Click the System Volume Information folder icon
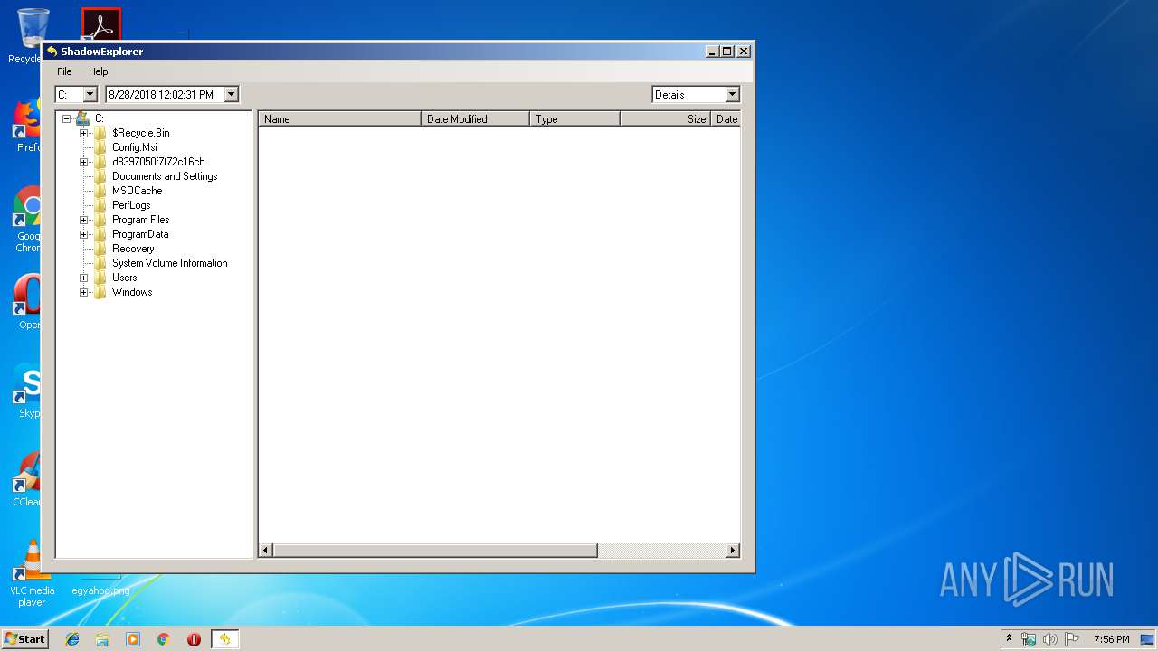This screenshot has width=1158, height=651. point(100,263)
